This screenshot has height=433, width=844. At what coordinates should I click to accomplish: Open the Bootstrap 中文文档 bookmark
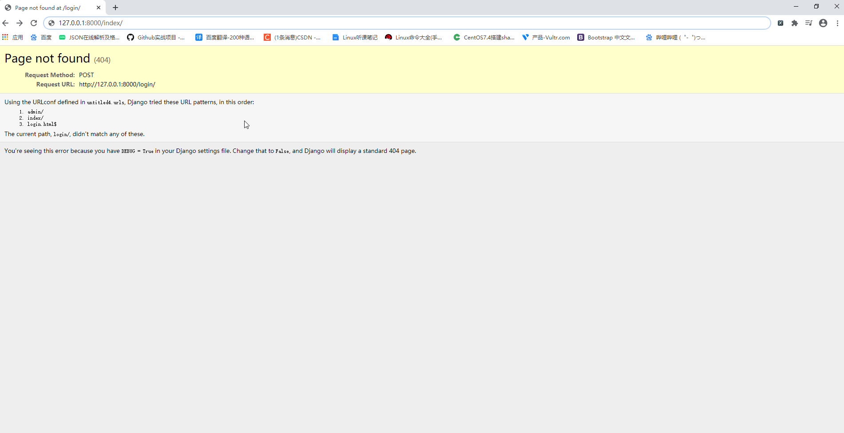[606, 37]
